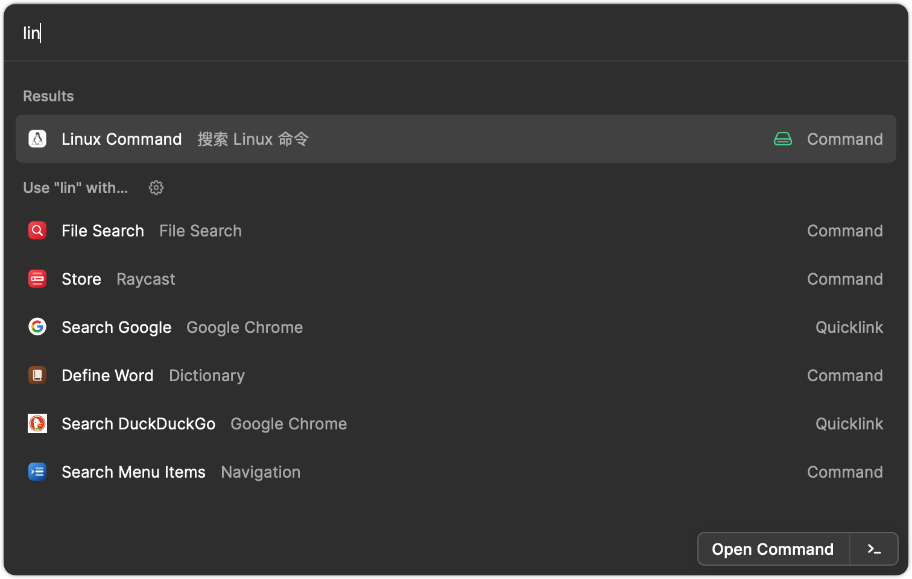The width and height of the screenshot is (912, 579).
Task: Select the File Search magnifier icon
Action: [x=37, y=230]
